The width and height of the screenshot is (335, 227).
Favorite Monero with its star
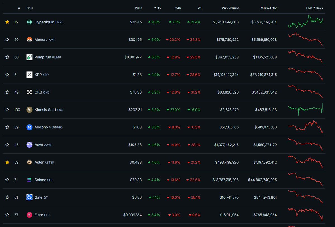(7, 40)
